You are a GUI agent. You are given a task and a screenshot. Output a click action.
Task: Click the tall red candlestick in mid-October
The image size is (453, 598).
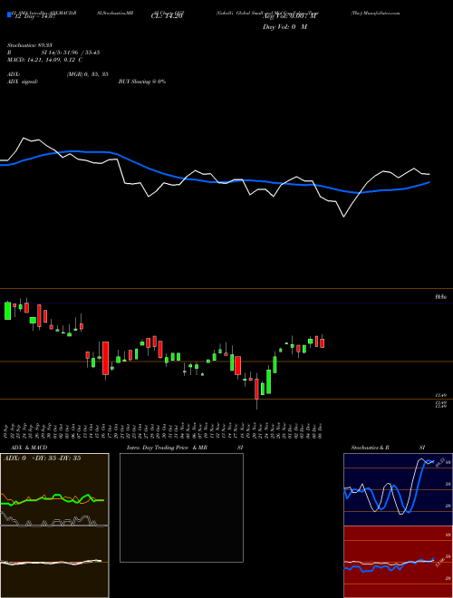coord(106,359)
